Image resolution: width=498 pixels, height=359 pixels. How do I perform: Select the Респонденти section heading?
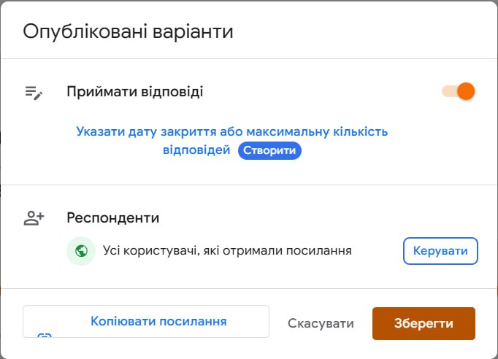[x=113, y=217]
